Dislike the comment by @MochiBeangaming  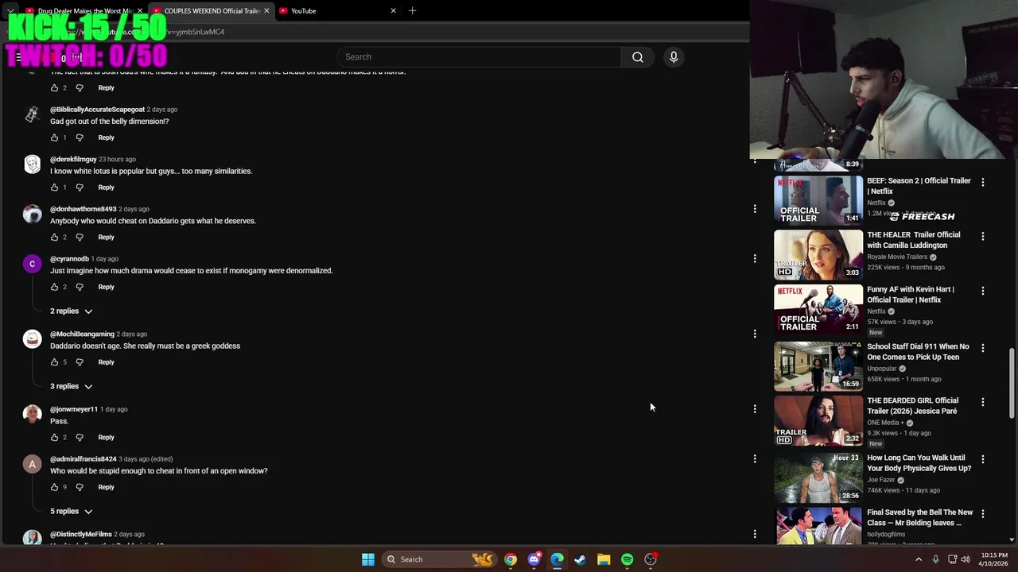[x=80, y=362]
